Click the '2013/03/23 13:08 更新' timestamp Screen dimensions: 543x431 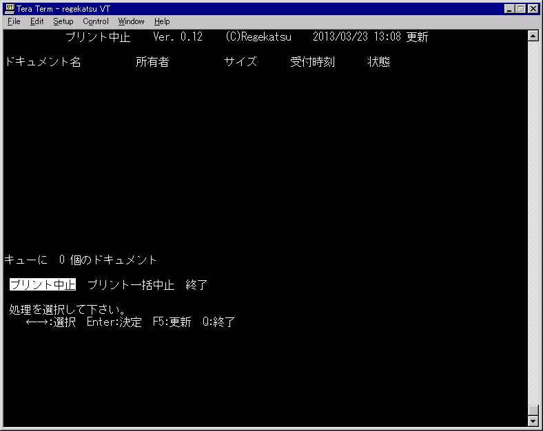371,36
